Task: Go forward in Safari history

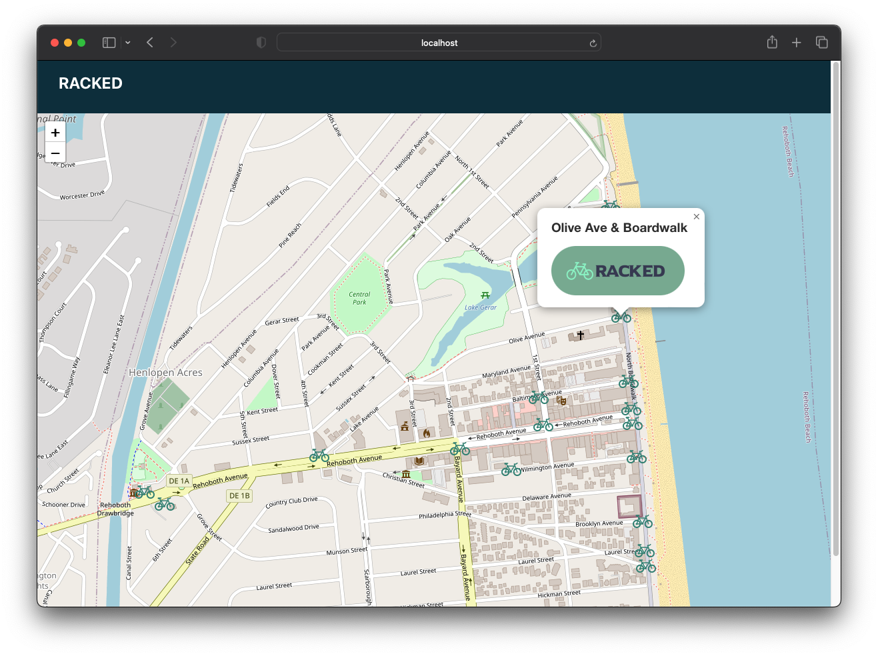Action: tap(173, 43)
